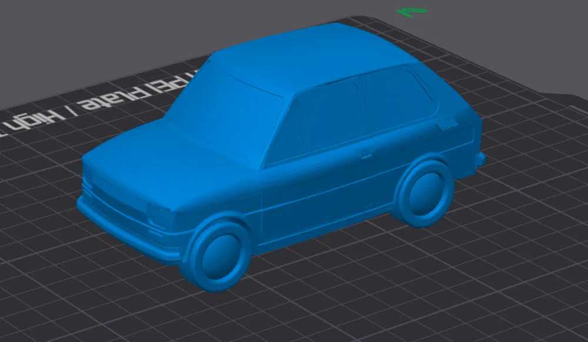Click the green axis arrow indicator

[412, 12]
